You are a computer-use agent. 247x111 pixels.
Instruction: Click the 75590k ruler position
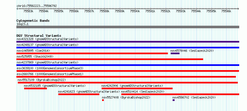click(135, 11)
